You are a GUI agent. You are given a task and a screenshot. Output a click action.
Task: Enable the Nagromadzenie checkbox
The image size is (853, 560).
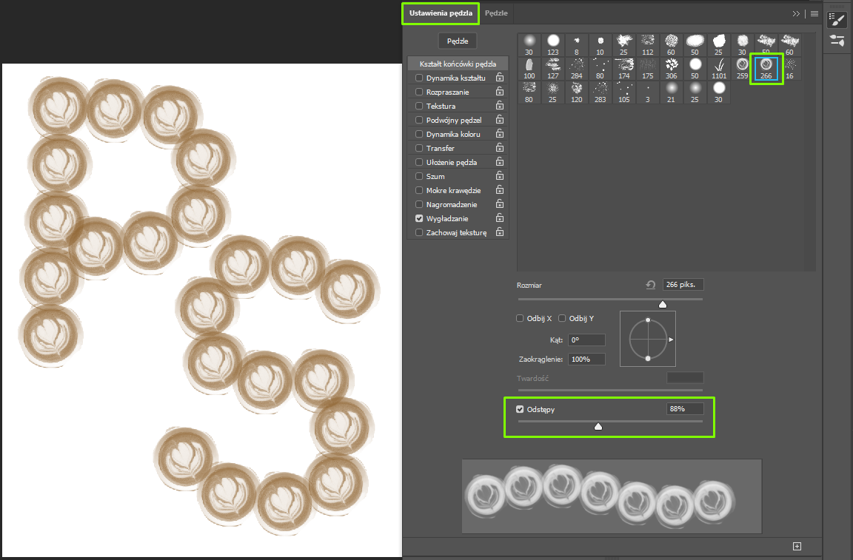(x=419, y=204)
